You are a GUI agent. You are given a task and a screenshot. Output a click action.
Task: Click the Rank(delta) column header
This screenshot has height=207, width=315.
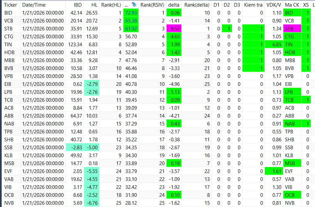coord(197,5)
